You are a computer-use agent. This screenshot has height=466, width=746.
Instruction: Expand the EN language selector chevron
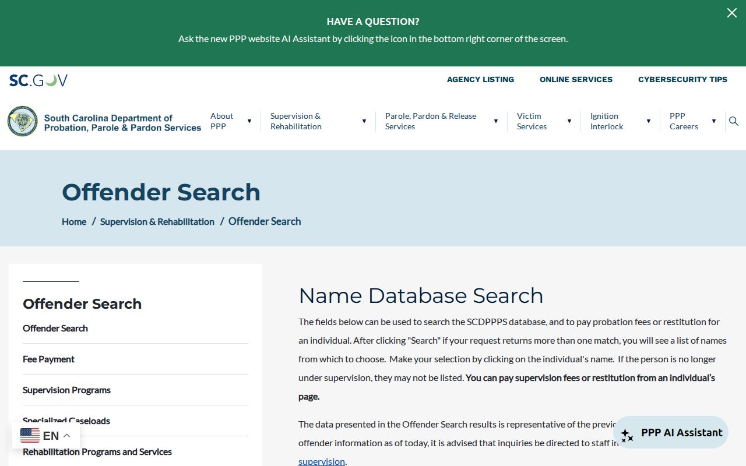point(66,436)
